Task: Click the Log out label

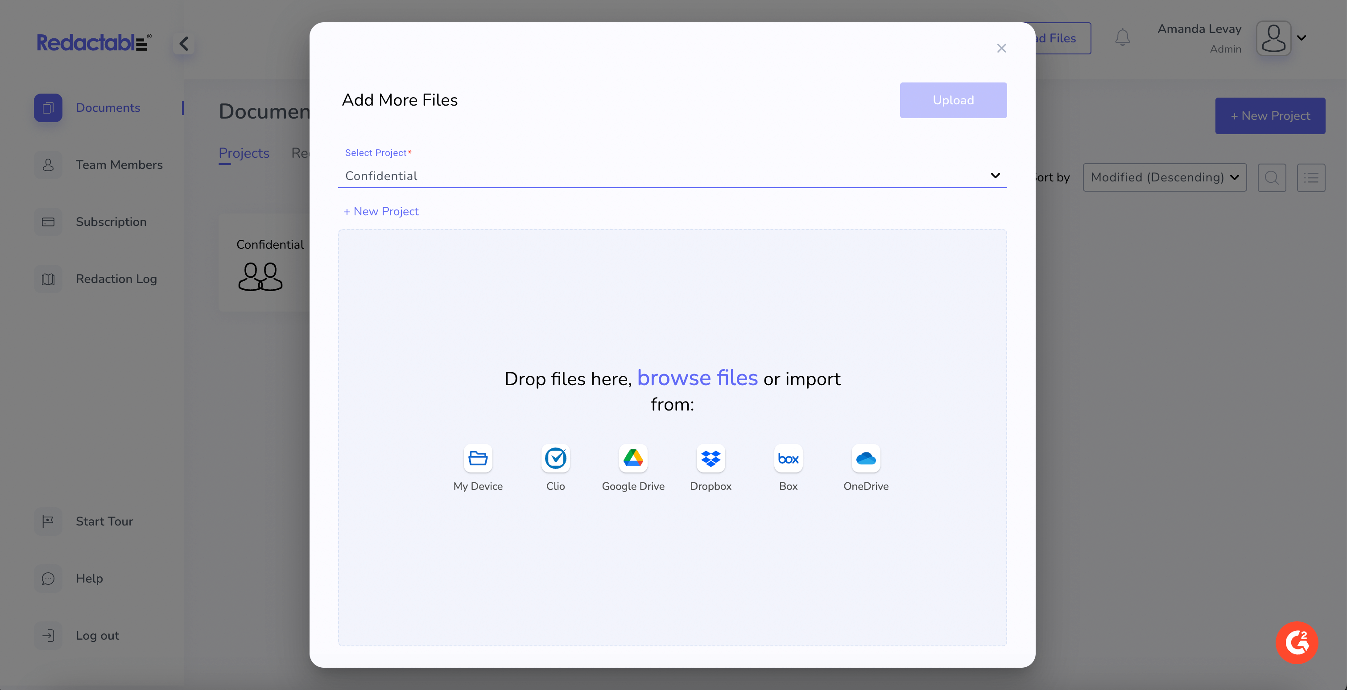Action: (97, 635)
